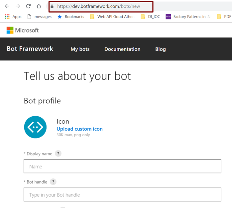Click the browser back arrow

7,6
